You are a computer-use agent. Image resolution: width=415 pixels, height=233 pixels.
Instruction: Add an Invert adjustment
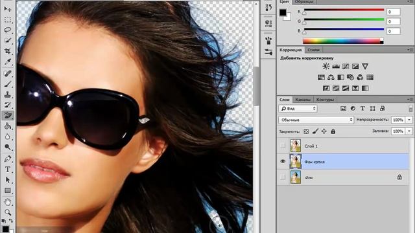point(326,88)
